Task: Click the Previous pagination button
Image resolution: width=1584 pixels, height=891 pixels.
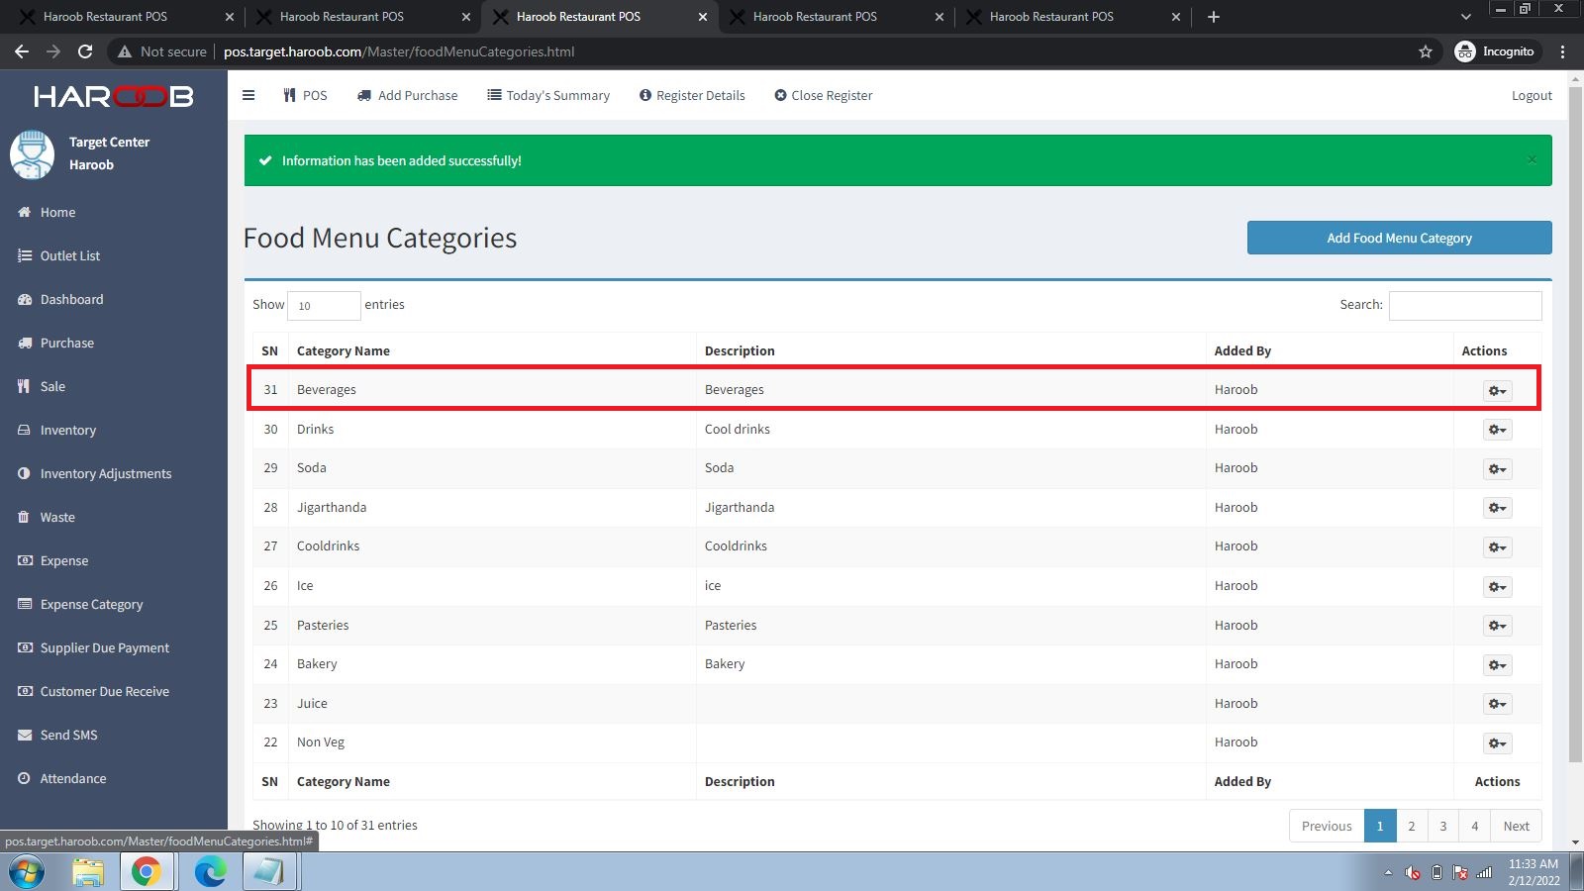Action: point(1327,826)
